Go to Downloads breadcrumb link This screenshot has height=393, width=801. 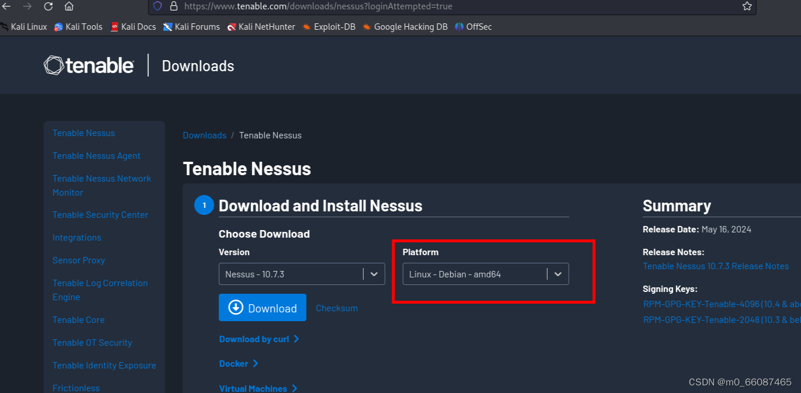coord(204,135)
